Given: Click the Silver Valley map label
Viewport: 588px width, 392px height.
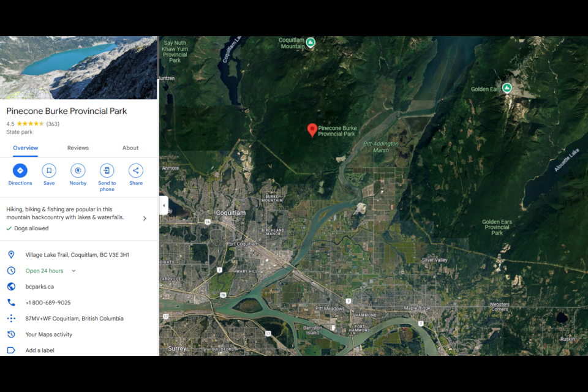Looking at the screenshot, I should (x=435, y=260).
